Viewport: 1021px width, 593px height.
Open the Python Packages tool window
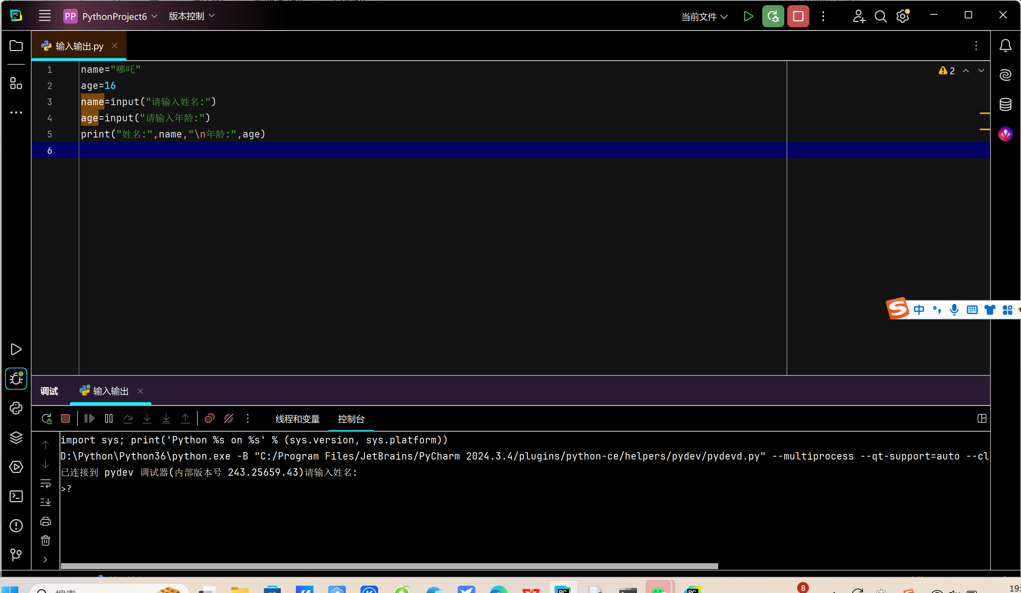point(16,437)
